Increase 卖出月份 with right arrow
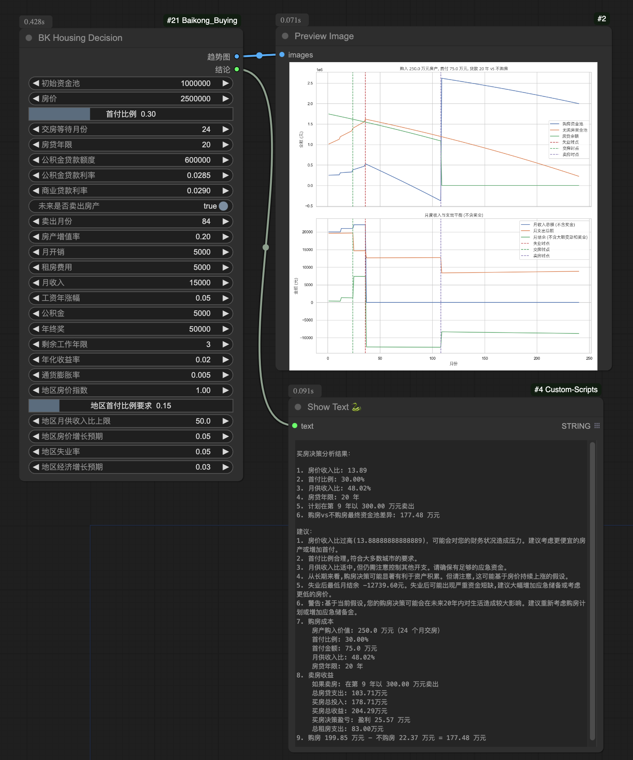Image resolution: width=633 pixels, height=760 pixels. 226,221
